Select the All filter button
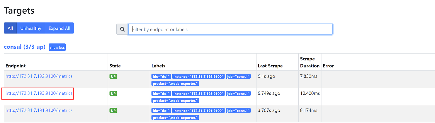 pyautogui.click(x=10, y=28)
